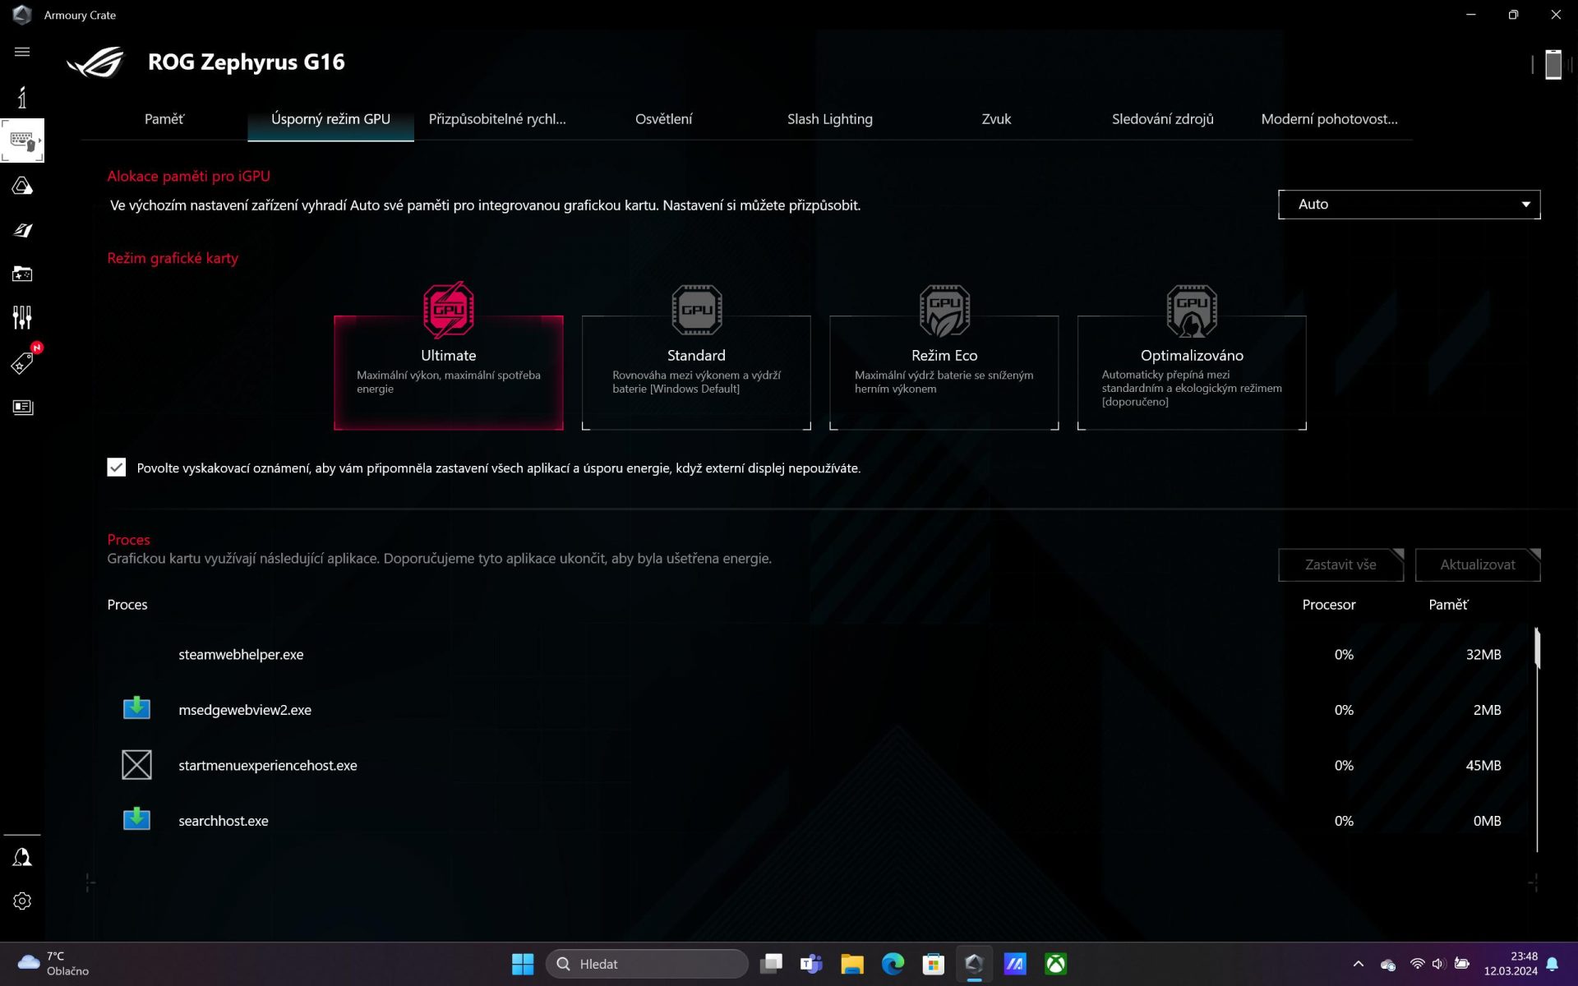Click startmenuexperiencehost.exe process icon
Screen dimensions: 1578x986
pyautogui.click(x=136, y=765)
